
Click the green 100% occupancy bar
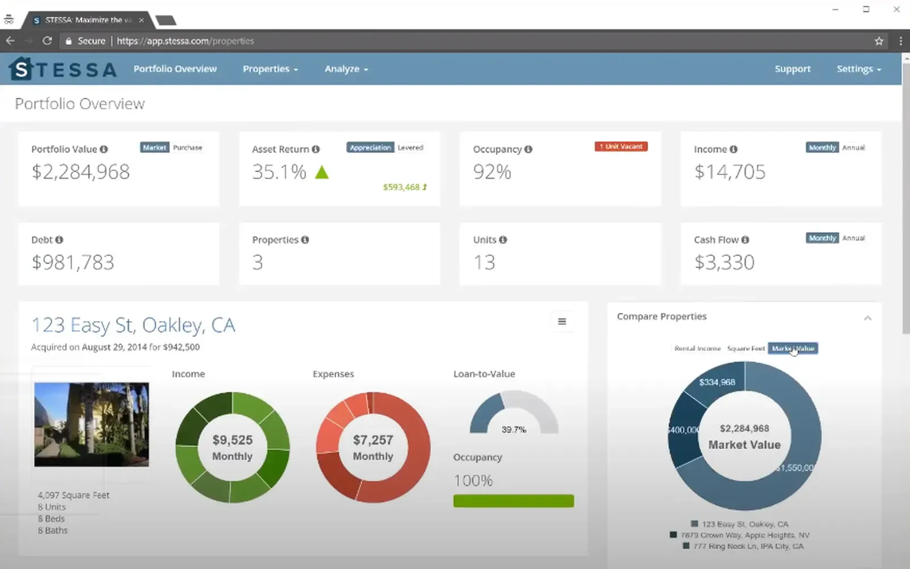pos(514,501)
